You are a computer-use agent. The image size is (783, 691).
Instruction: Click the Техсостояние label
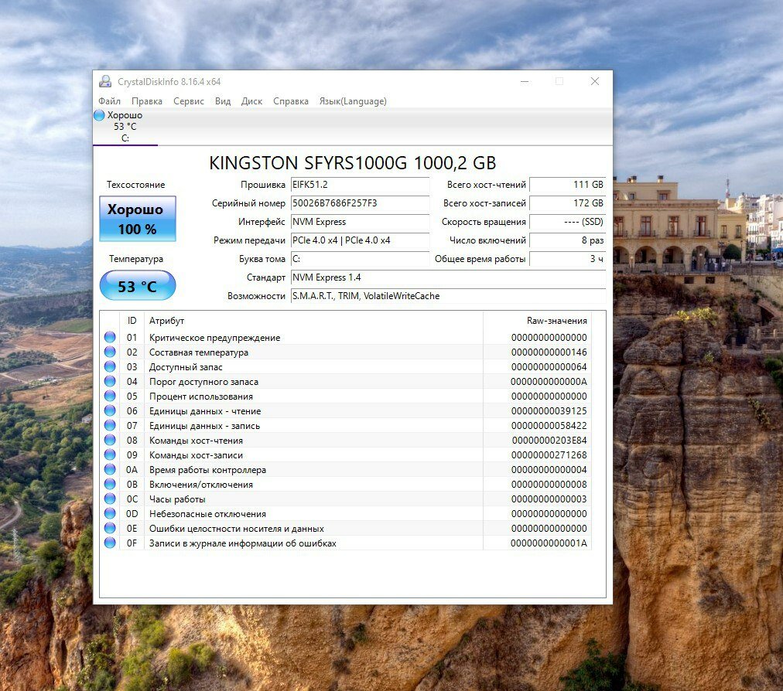point(136,185)
